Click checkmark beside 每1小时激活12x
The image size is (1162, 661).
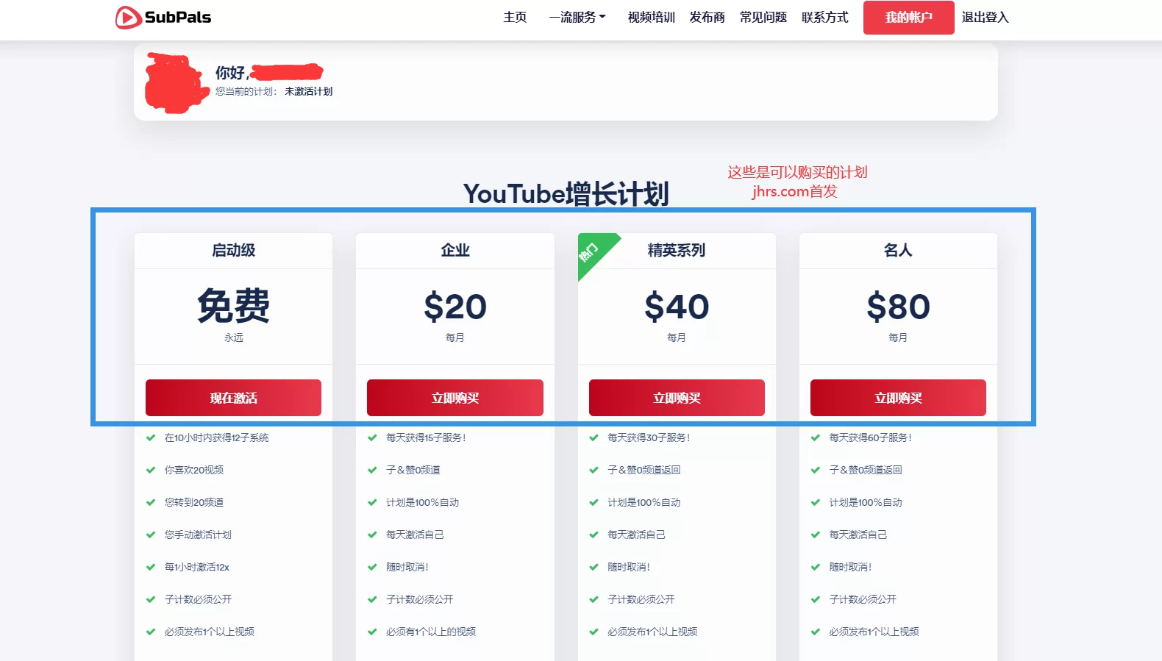151,567
